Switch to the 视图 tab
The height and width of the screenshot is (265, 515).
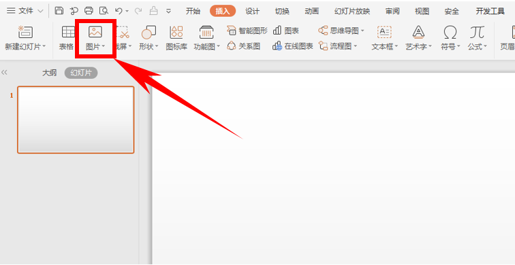pos(422,11)
